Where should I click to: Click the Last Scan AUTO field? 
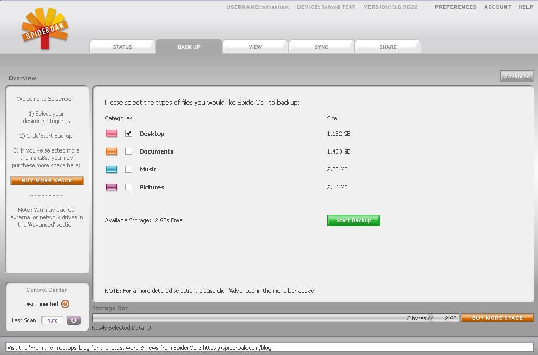click(53, 321)
